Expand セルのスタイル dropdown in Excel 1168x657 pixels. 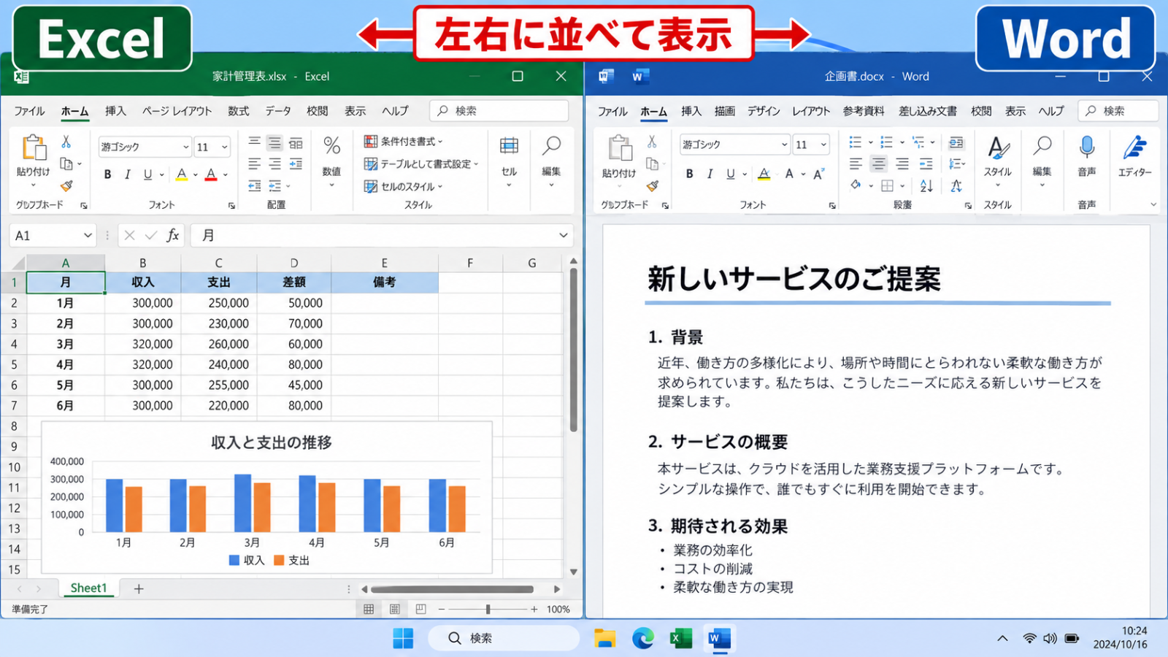pos(441,187)
